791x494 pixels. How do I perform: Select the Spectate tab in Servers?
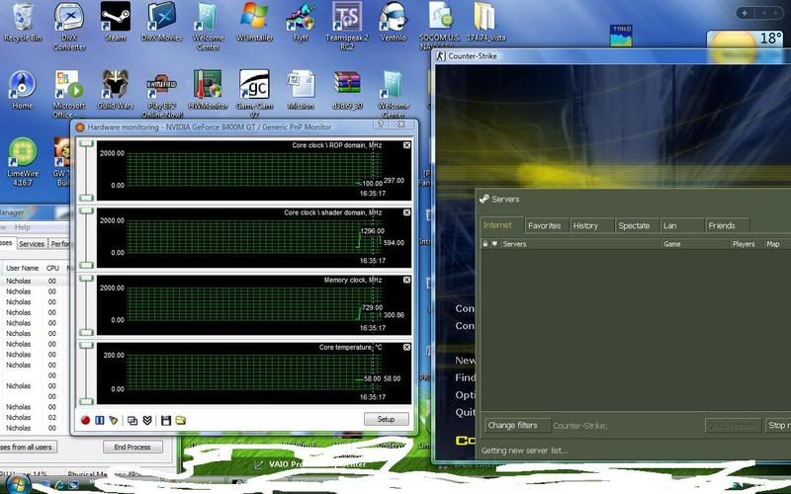coord(637,226)
